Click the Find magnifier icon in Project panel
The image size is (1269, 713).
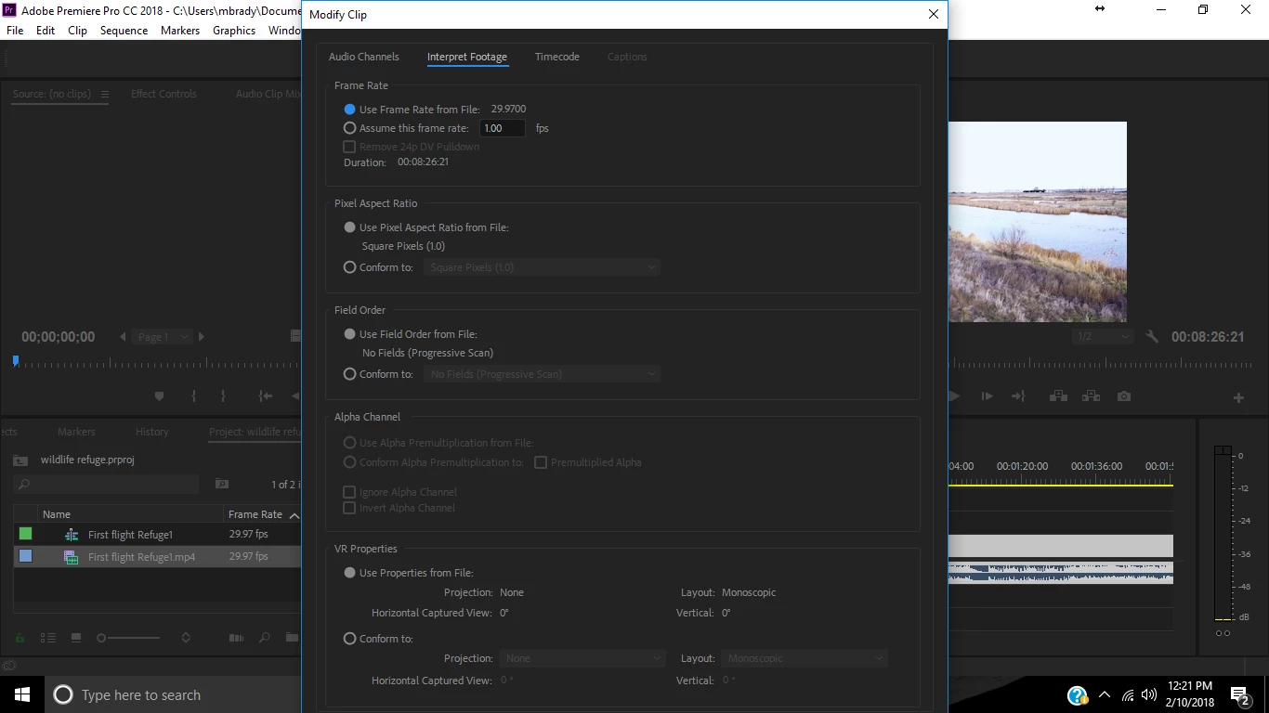pos(265,638)
